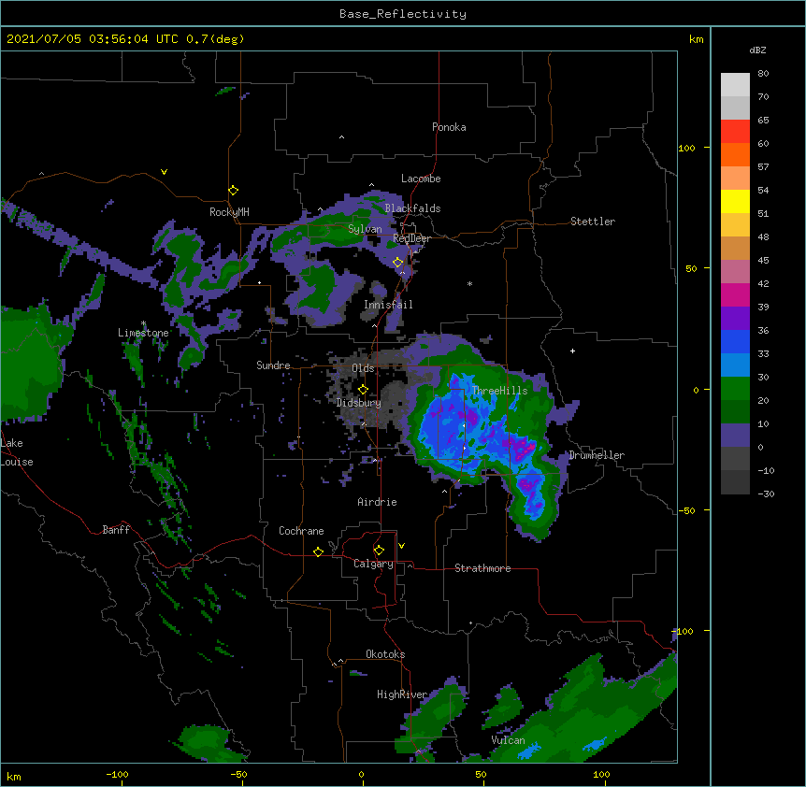Click the Olds city label

pyautogui.click(x=363, y=368)
